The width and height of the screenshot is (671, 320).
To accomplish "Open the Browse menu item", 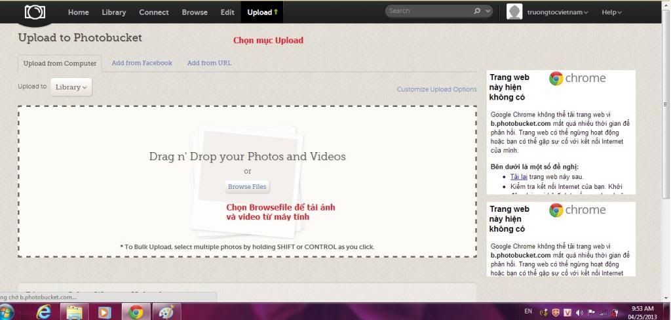I will 195,12.
